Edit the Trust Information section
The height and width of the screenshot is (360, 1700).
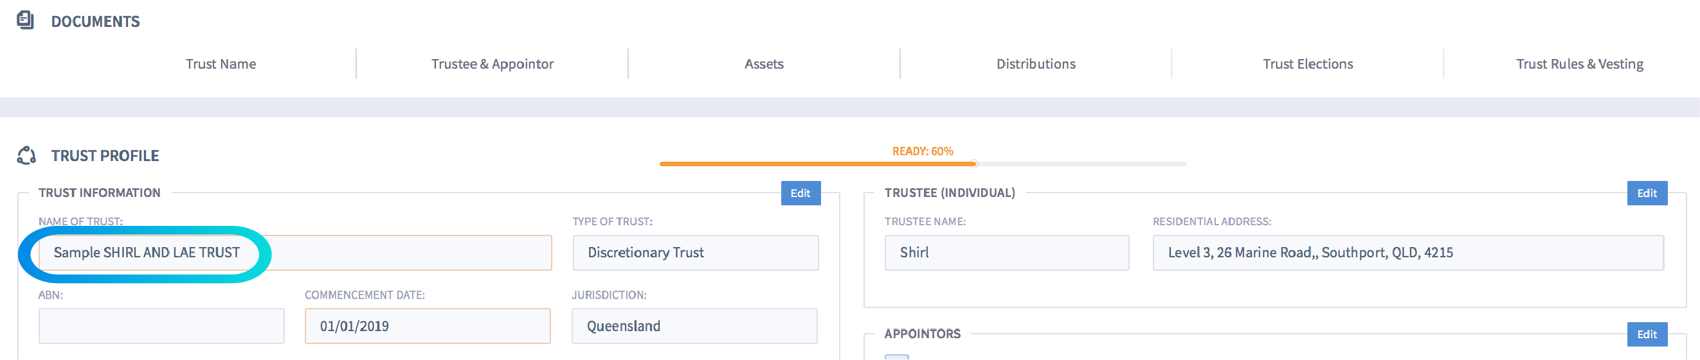point(800,193)
